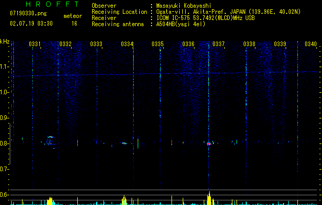Click the Receiving Location label
This screenshot has width=322, height=205.
119,12
